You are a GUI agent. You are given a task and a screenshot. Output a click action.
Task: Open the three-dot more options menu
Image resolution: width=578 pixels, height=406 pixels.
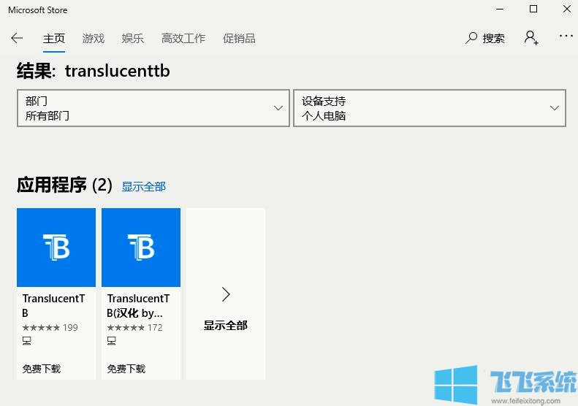pyautogui.click(x=566, y=36)
